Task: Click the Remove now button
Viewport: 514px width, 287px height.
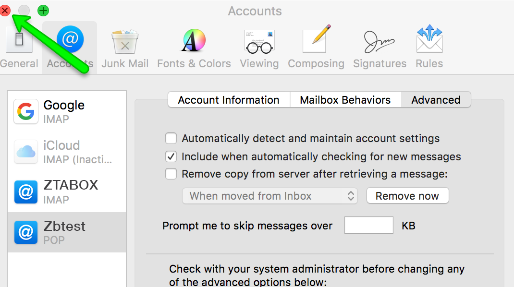Action: tap(407, 196)
